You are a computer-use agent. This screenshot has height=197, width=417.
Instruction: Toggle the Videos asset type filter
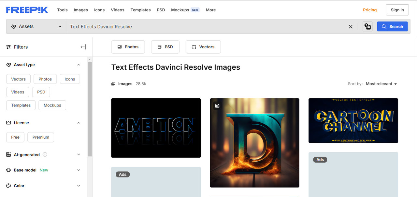pyautogui.click(x=18, y=92)
